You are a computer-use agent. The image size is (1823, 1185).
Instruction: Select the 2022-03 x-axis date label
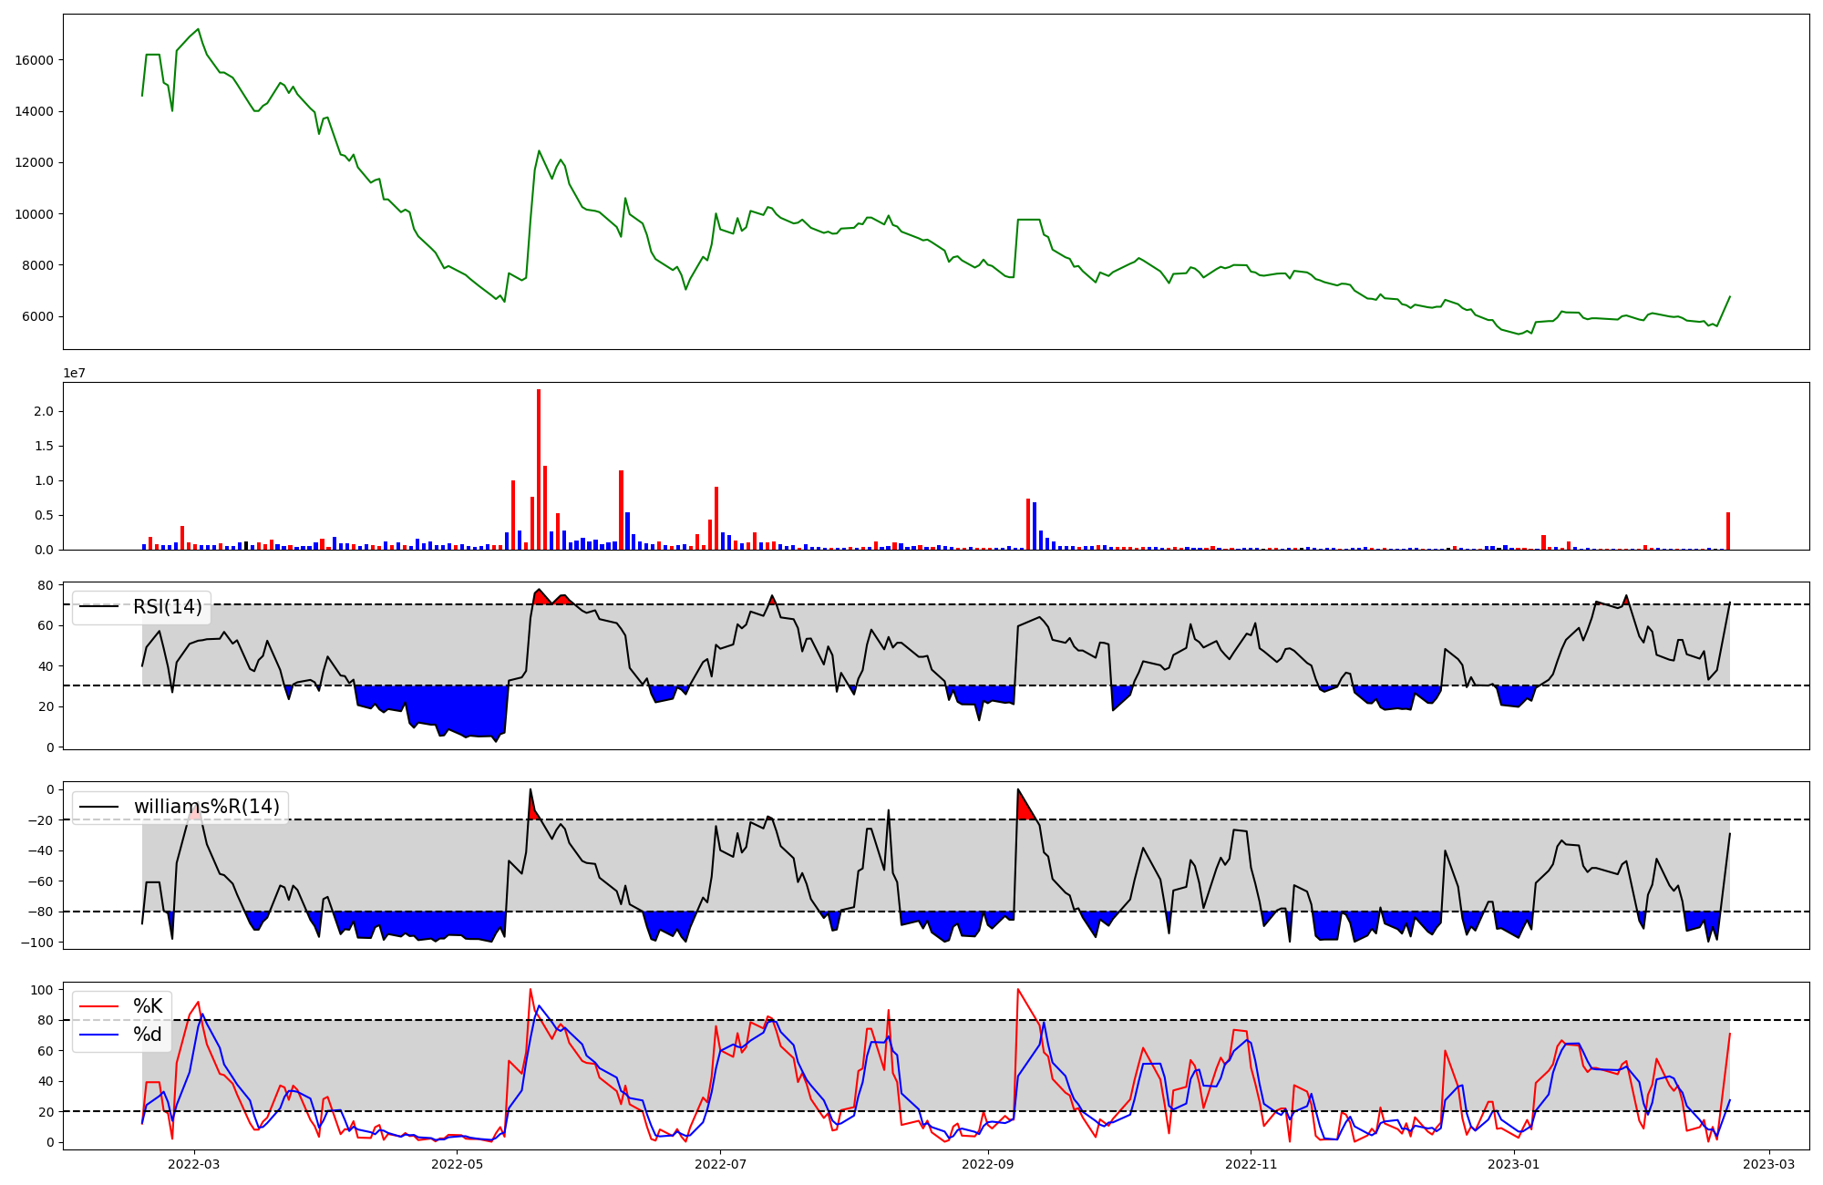point(194,1164)
